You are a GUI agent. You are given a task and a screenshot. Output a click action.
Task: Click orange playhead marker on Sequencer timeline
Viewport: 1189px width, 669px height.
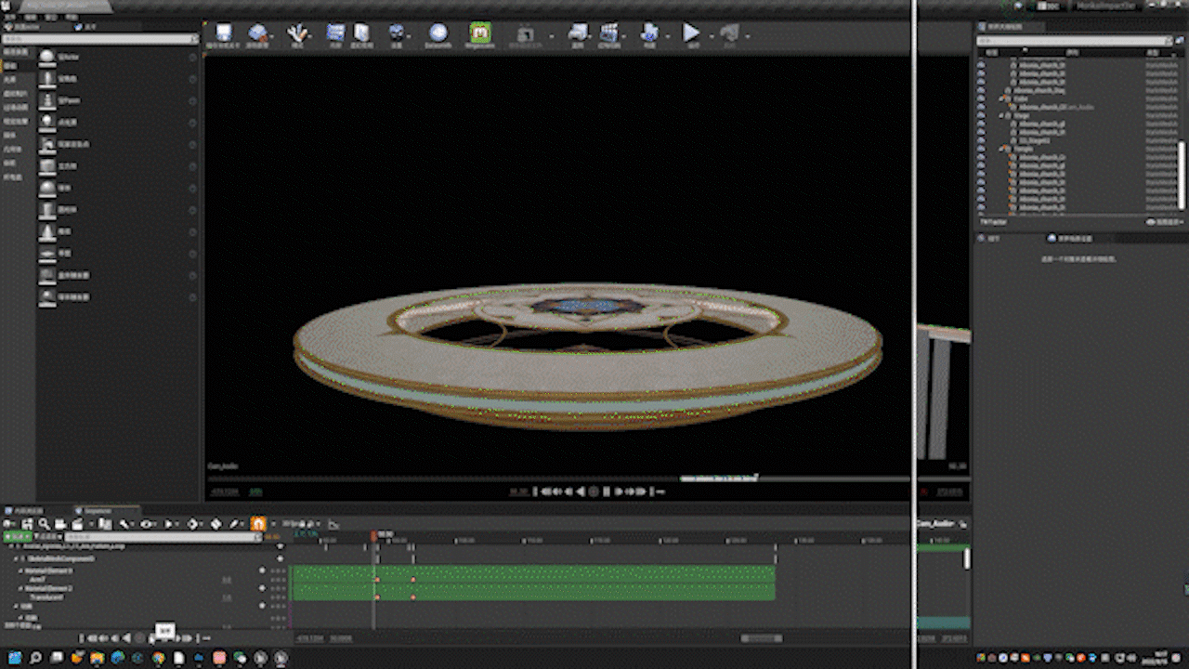click(373, 536)
